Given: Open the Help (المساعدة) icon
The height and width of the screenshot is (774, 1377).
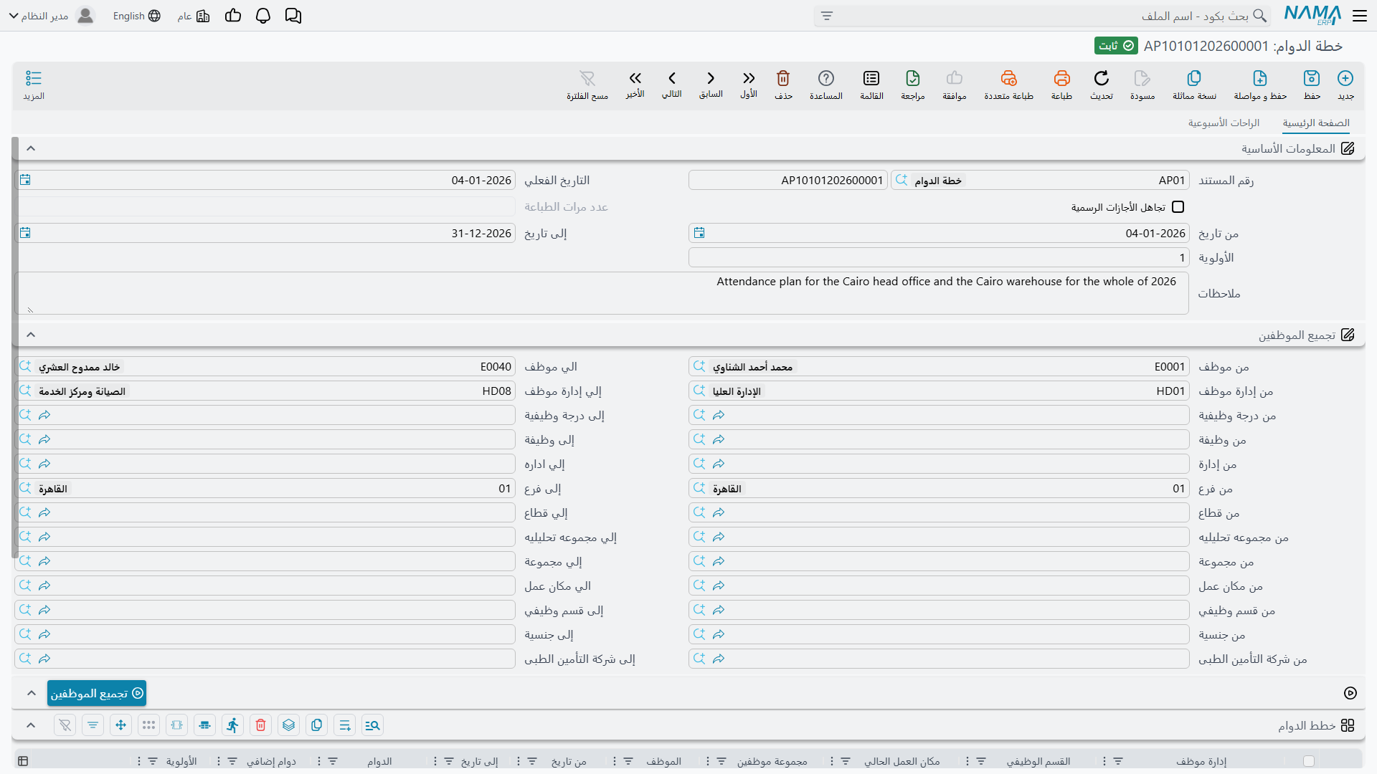Looking at the screenshot, I should [x=826, y=78].
